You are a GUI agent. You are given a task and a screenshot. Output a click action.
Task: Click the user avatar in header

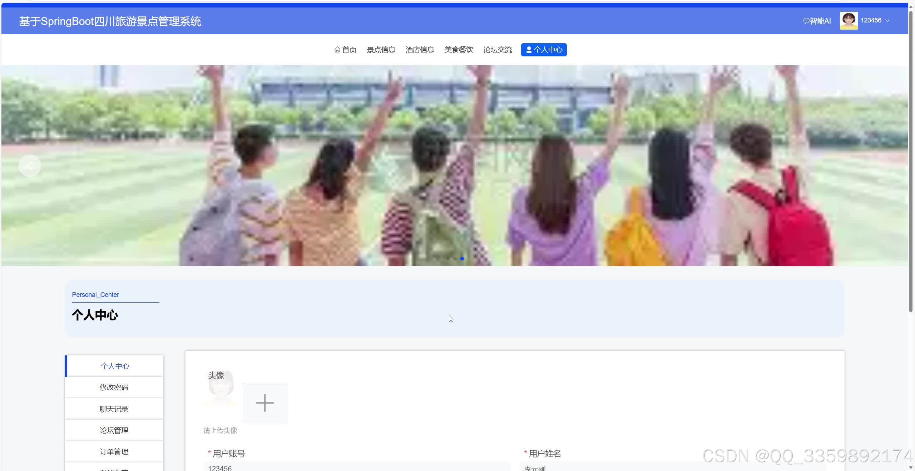coord(849,21)
